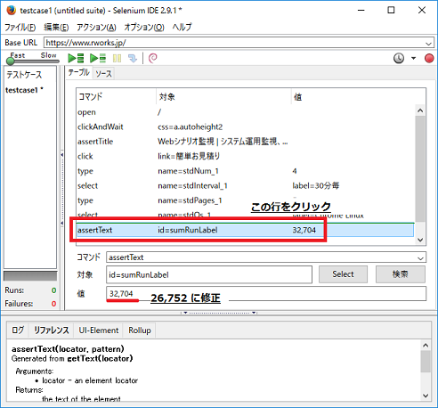
Task: Switch to the リファレンス tab
Action: click(52, 330)
